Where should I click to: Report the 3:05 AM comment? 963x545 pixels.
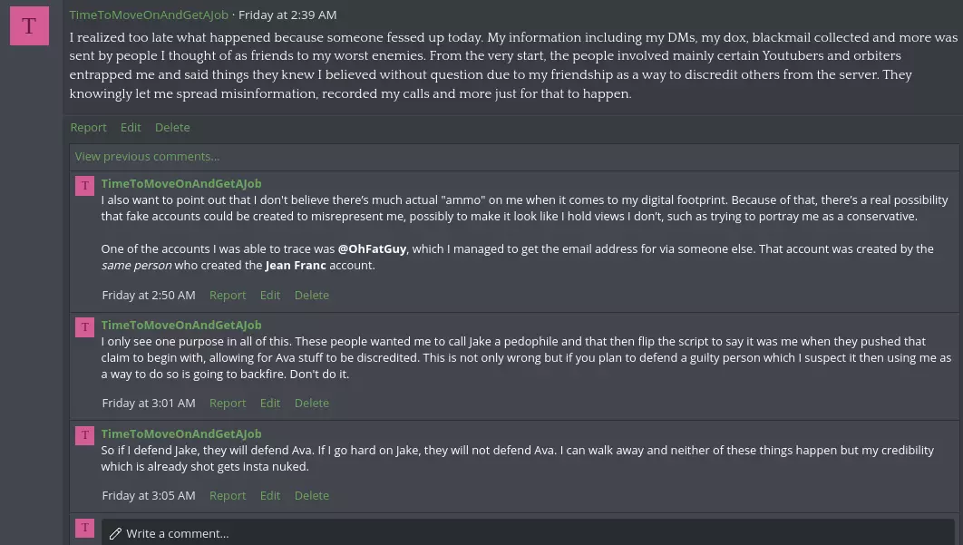228,495
